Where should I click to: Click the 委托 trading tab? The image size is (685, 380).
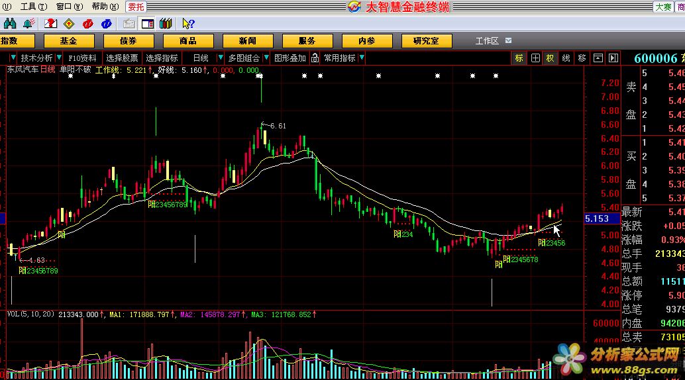click(136, 7)
